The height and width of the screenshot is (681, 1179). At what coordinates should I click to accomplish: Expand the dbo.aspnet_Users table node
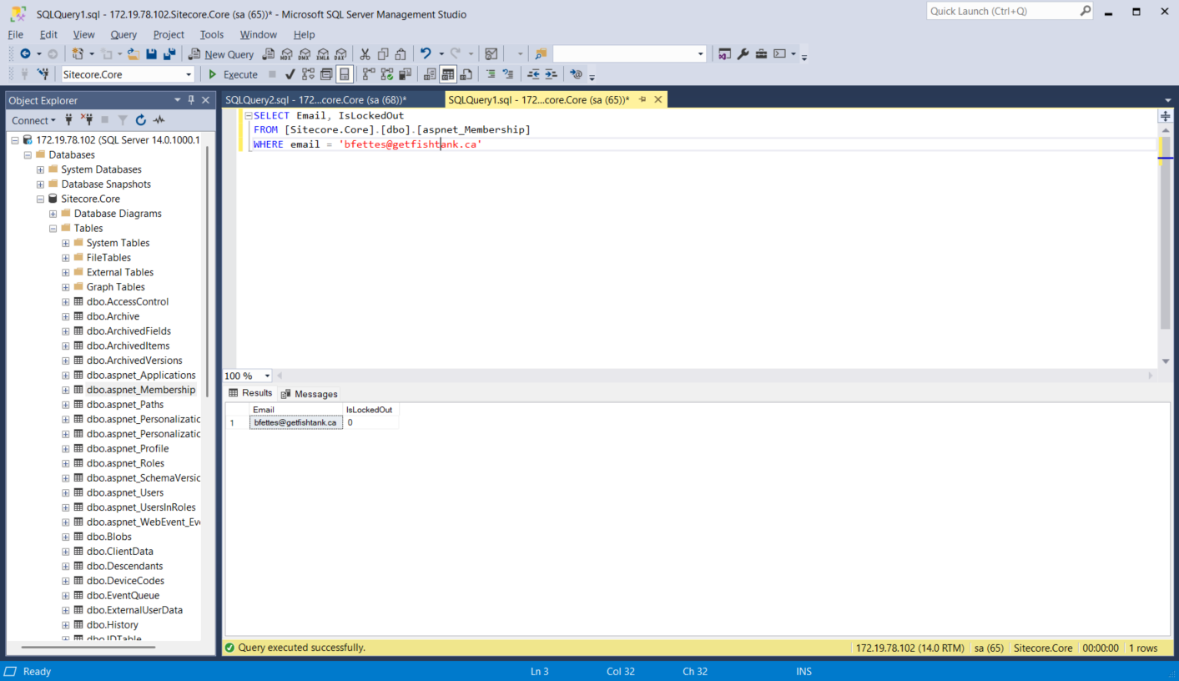pos(66,492)
